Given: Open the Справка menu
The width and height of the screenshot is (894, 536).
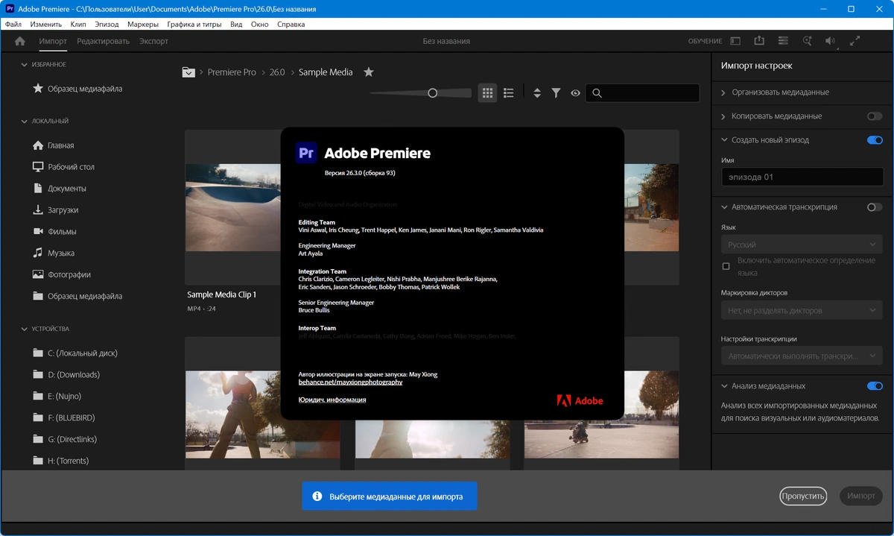Looking at the screenshot, I should 291,24.
